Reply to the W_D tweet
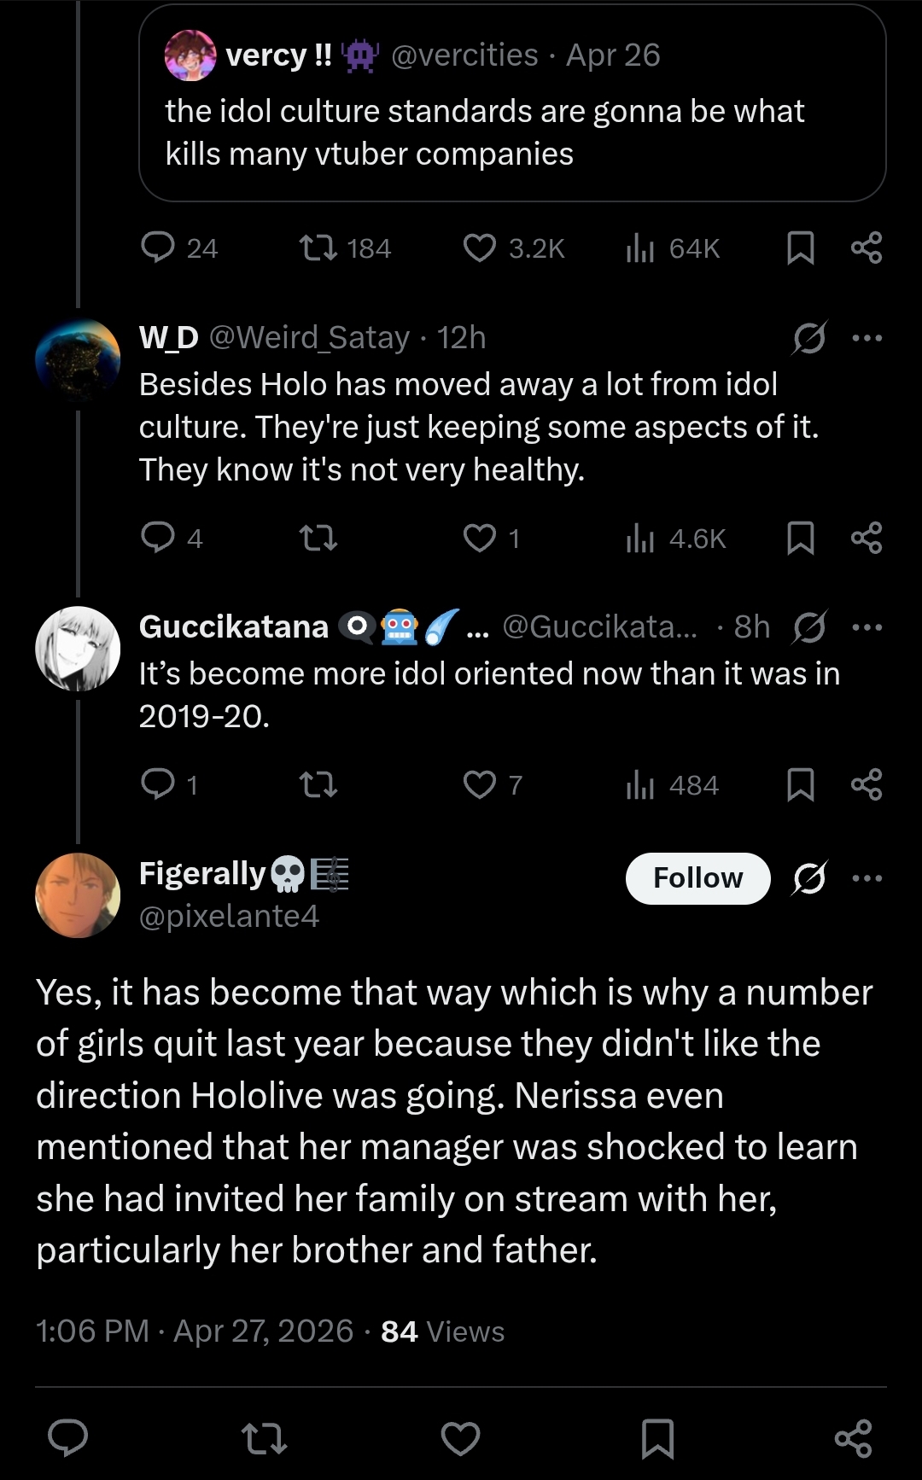 pyautogui.click(x=158, y=538)
